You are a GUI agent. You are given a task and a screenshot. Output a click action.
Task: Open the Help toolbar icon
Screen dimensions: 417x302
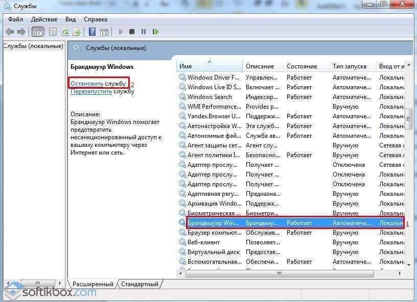pos(92,32)
